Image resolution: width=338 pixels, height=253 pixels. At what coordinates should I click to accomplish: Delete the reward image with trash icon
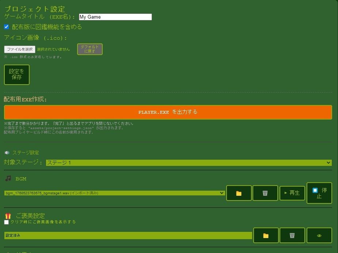[292, 235]
